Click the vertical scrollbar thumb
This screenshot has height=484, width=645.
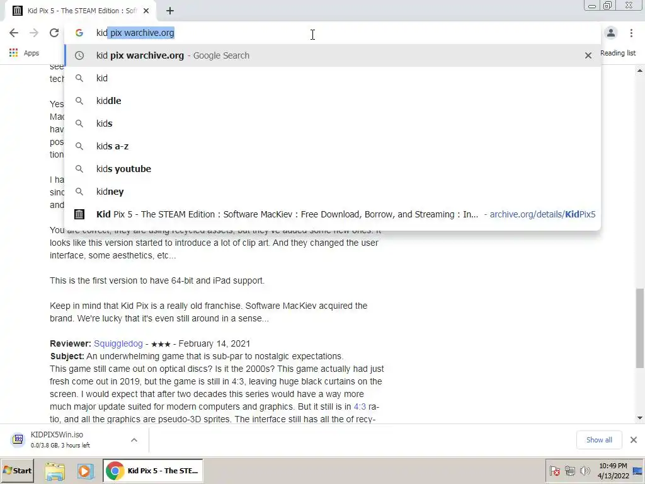point(640,328)
